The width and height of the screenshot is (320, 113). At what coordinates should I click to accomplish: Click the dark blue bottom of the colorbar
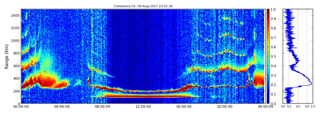[268, 101]
